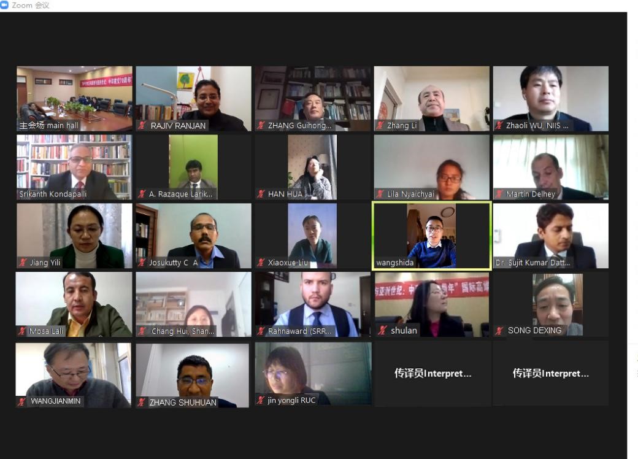Select the main hall video tile

[74, 98]
